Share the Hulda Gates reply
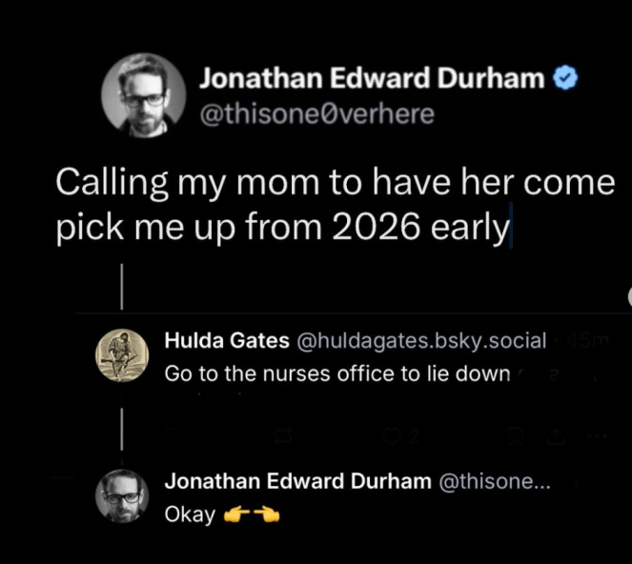 tap(556, 437)
